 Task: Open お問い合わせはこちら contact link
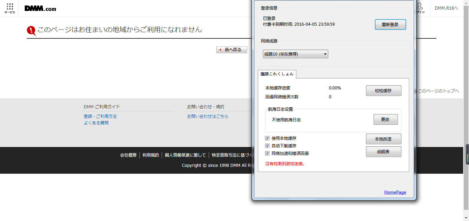[207, 116]
